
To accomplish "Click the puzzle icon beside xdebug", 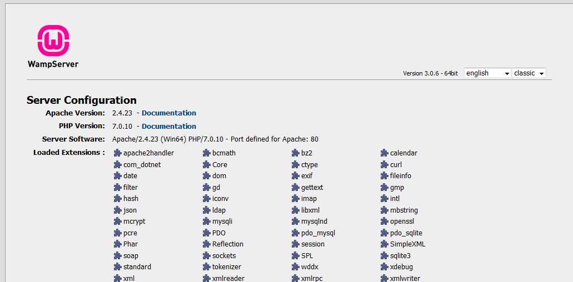I will 384,267.
